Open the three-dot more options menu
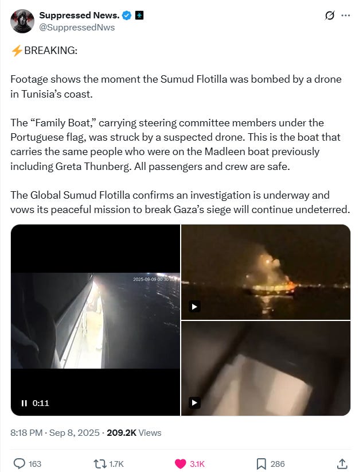 click(x=345, y=16)
